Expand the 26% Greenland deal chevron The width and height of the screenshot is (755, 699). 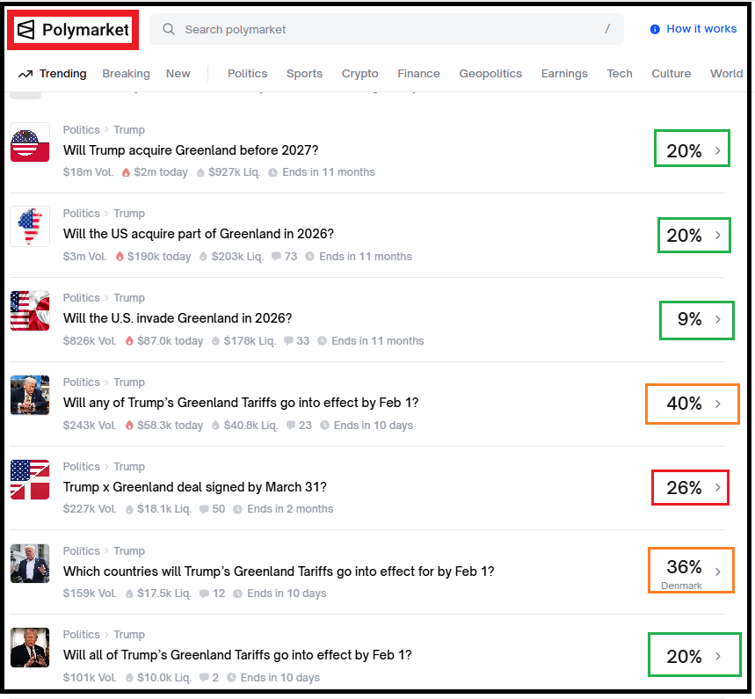[x=718, y=488]
